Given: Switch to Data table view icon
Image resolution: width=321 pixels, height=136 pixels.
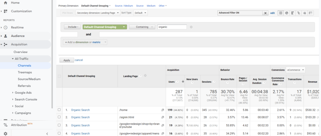Looking at the screenshot, I should tap(281, 13).
